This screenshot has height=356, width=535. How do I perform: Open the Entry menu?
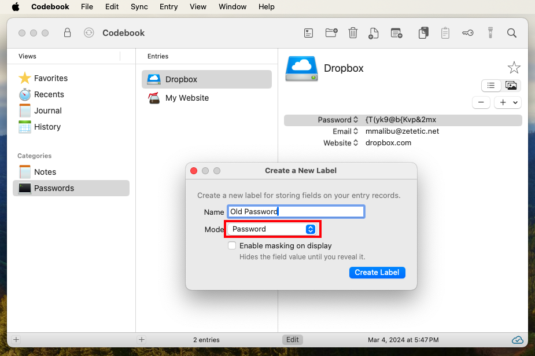[168, 7]
